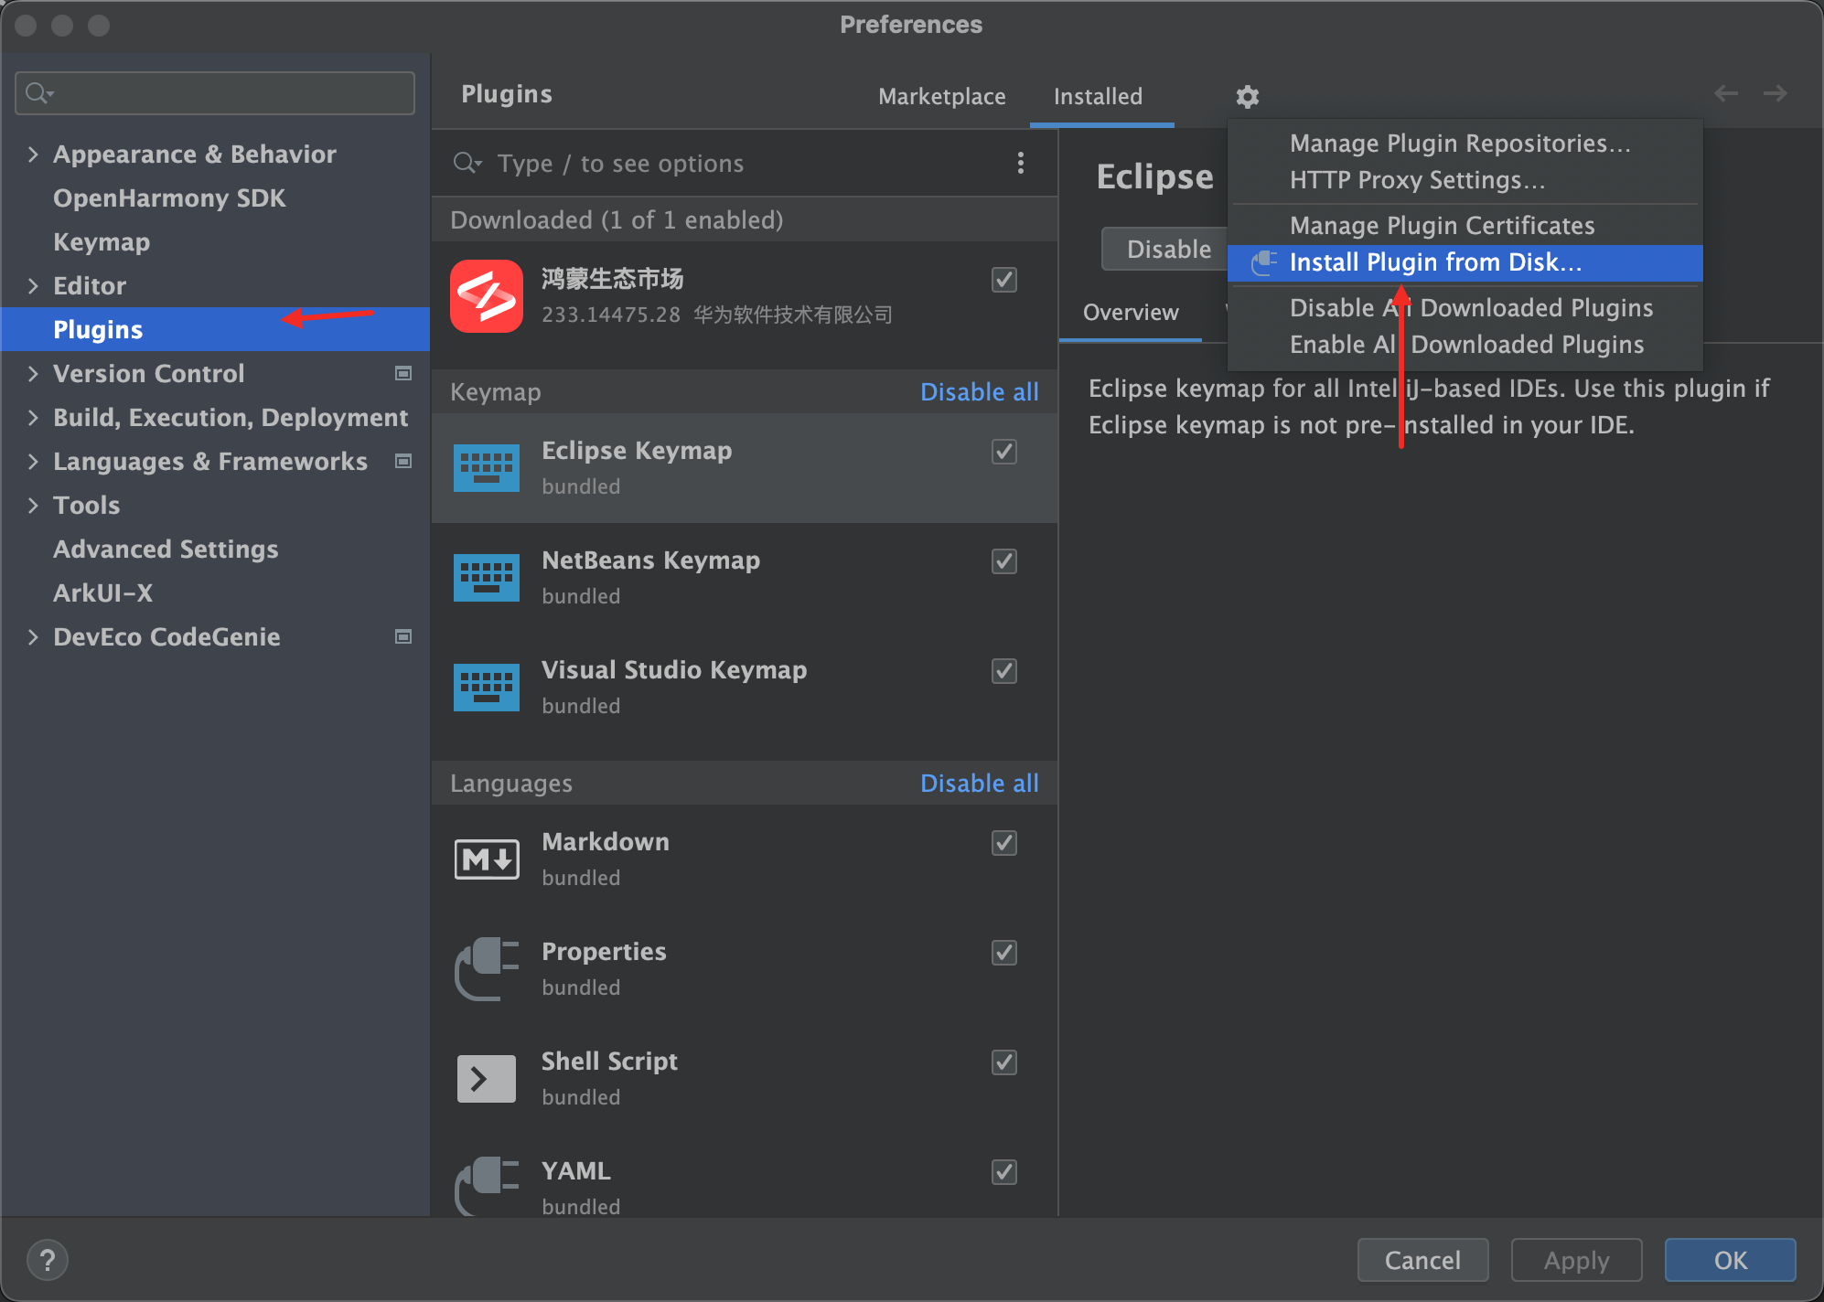This screenshot has height=1302, width=1824.
Task: Click Disable all link for Keymap group
Action: 979,392
